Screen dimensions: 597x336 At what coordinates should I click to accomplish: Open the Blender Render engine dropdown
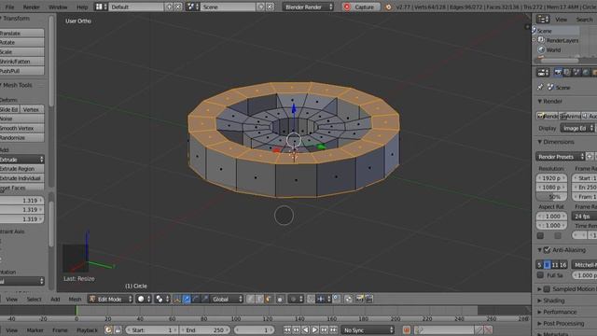(308, 7)
